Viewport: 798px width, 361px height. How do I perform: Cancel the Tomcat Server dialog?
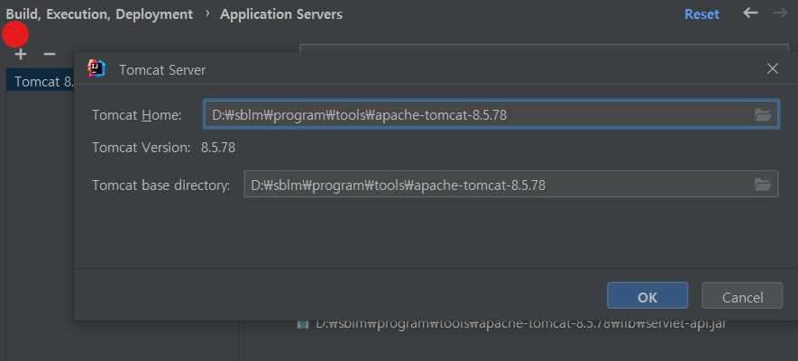click(x=742, y=296)
